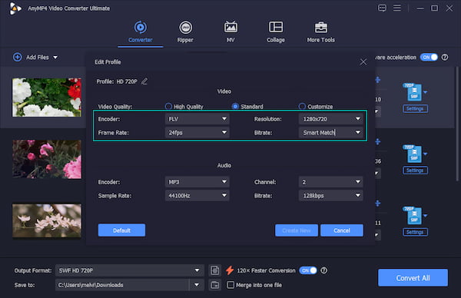Toggle hardware acceleration switch
The image size is (461, 298).
coord(429,58)
